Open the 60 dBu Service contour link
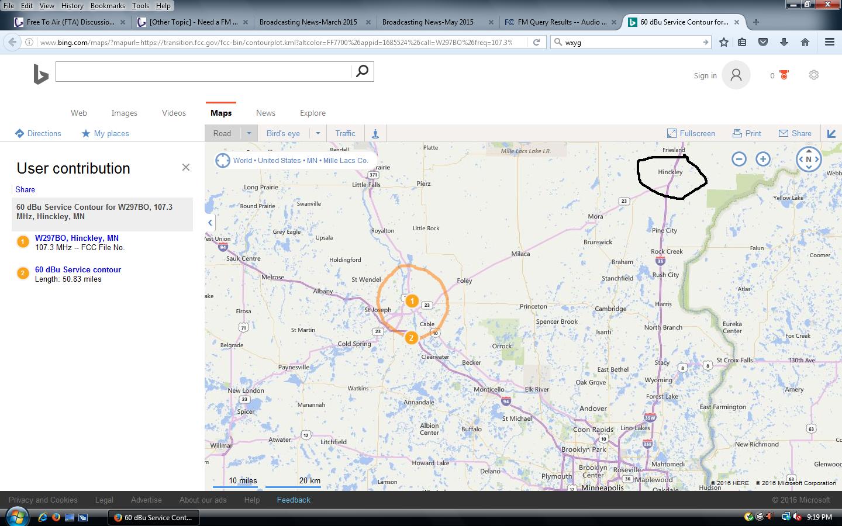Viewport: 842px width, 526px height. coord(78,269)
